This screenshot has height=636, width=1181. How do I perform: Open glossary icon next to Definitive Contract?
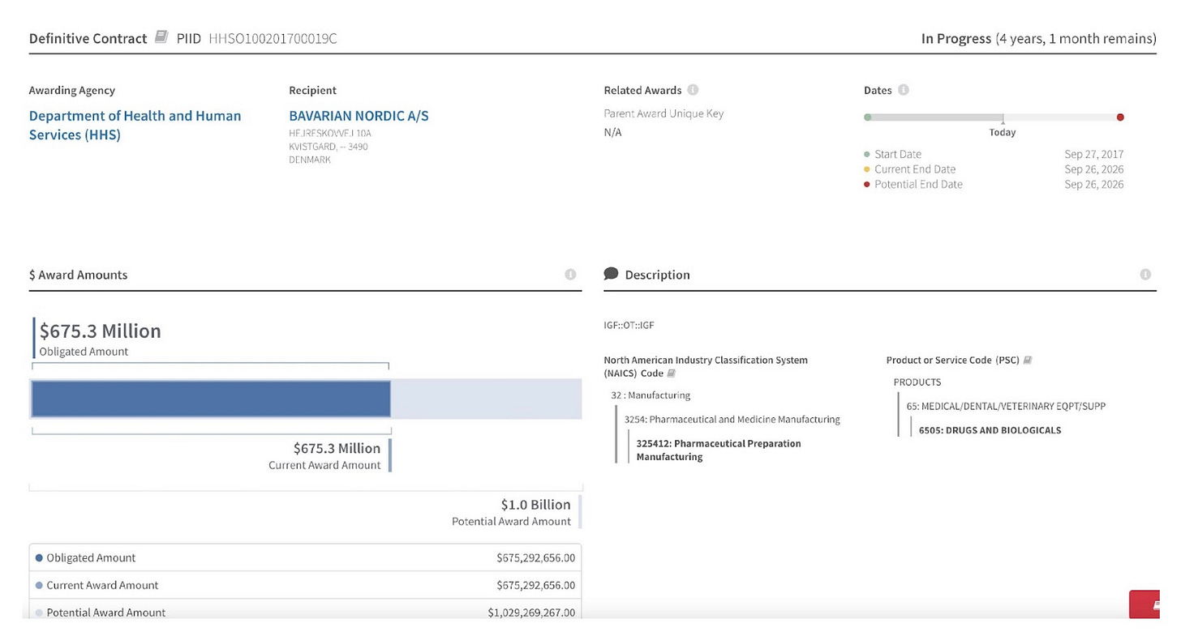tap(161, 37)
